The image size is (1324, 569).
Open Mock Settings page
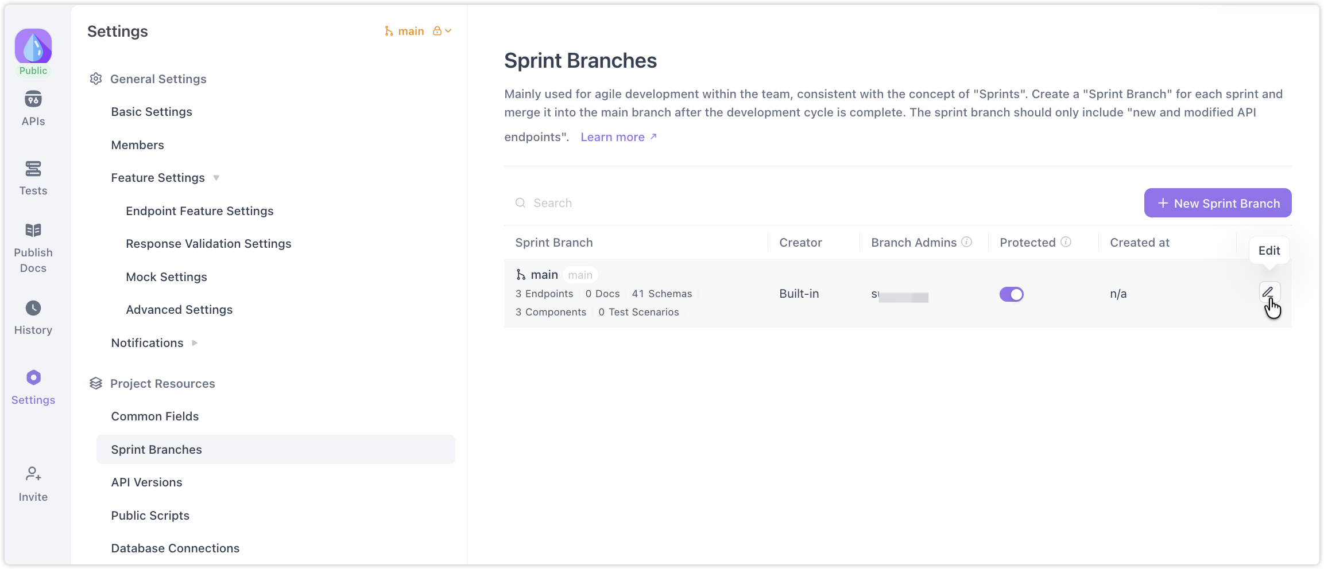(167, 277)
